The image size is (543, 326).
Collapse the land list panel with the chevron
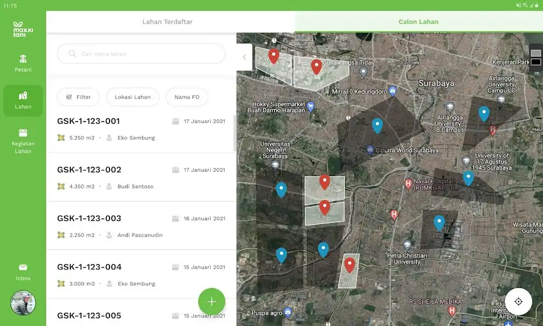[244, 57]
